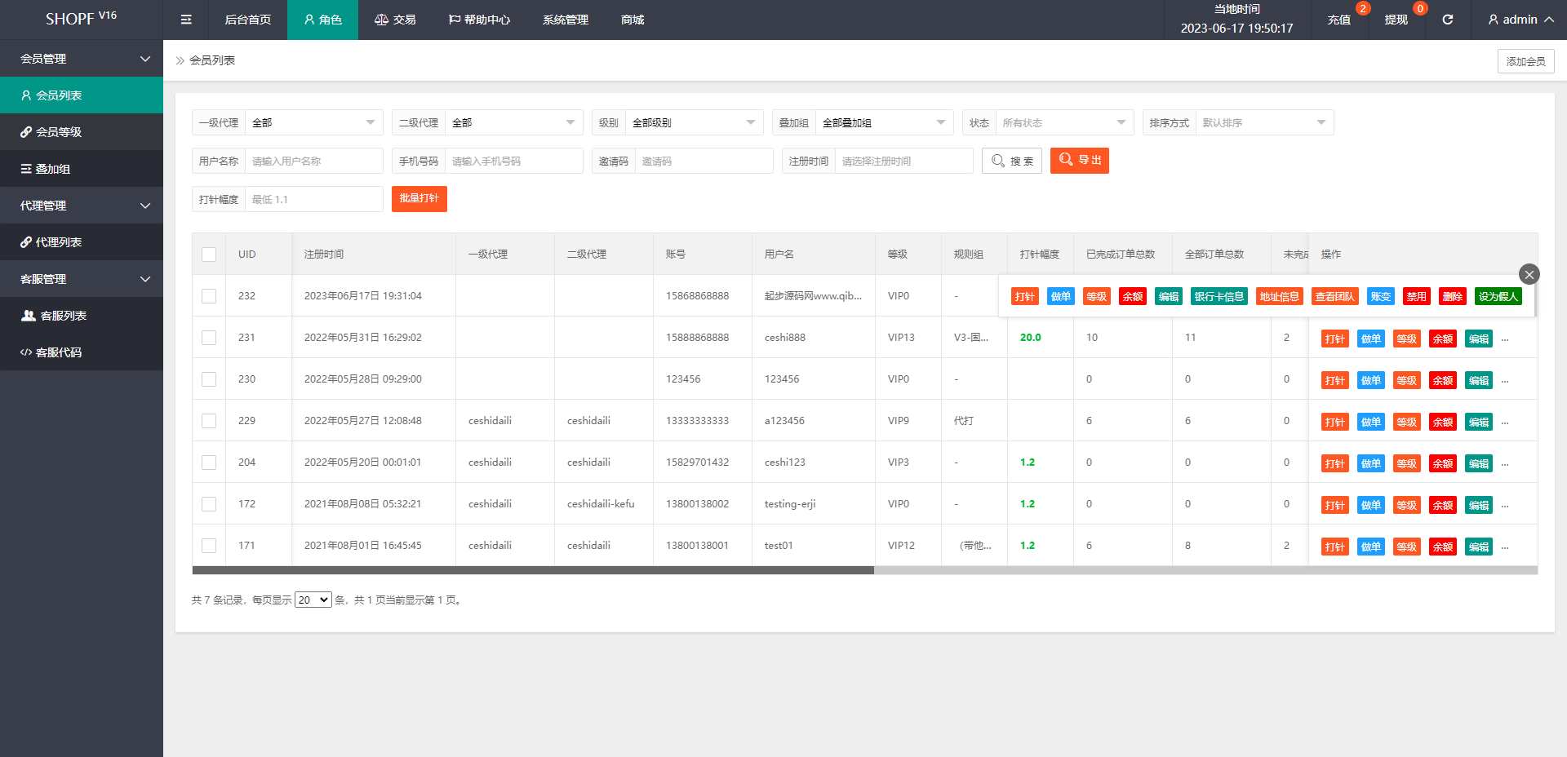Click the 添加会员 button
Viewport: 1567px width, 757px height.
pyautogui.click(x=1525, y=61)
